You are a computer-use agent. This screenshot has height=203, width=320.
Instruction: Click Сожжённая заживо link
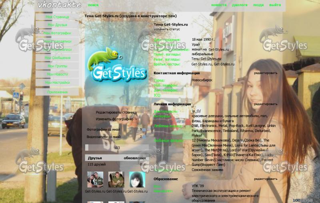[x=207, y=169]
